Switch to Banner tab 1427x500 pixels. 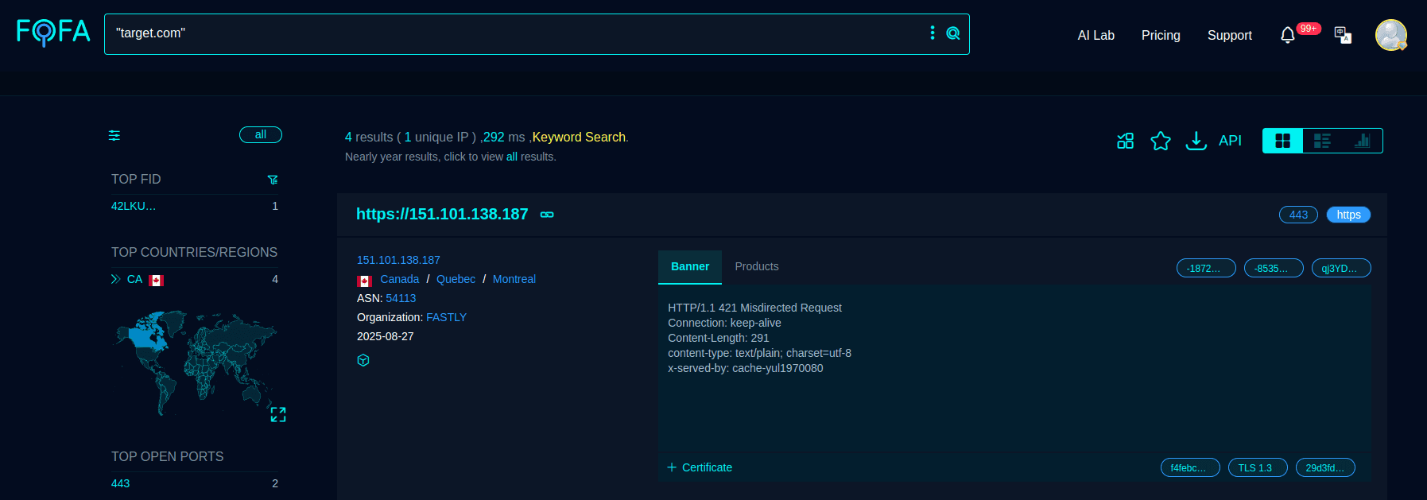tap(690, 267)
